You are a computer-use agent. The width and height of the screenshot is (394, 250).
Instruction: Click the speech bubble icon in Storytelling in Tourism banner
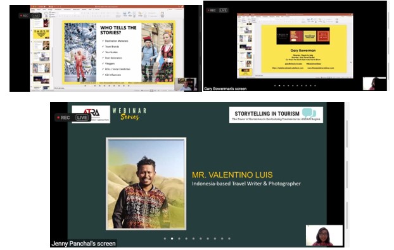tap(309, 113)
